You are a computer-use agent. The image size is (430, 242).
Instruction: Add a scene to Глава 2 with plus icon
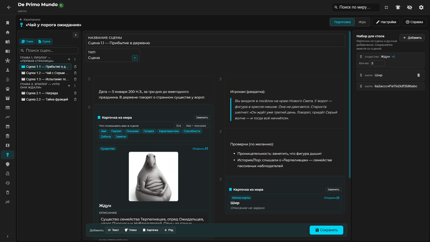[x=69, y=86]
